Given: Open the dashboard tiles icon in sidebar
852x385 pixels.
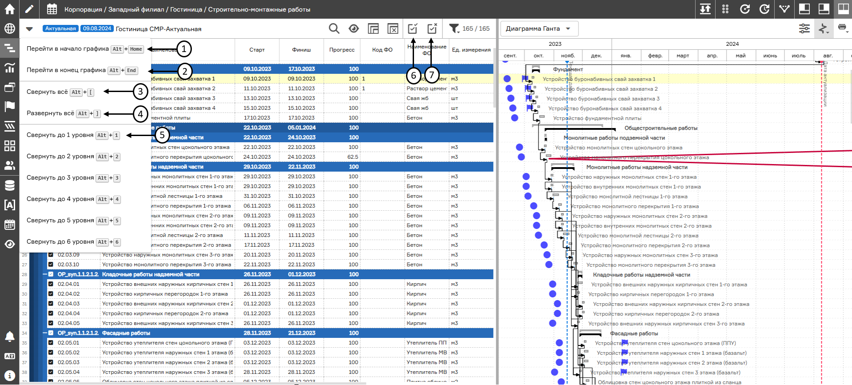Looking at the screenshot, I should click(x=9, y=146).
